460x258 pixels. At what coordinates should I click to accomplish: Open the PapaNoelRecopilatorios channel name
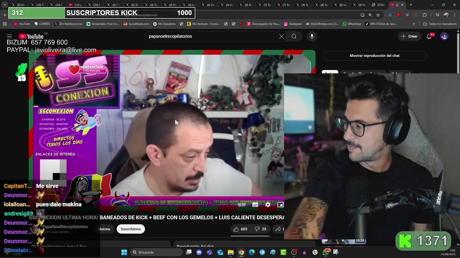[x=65, y=227]
